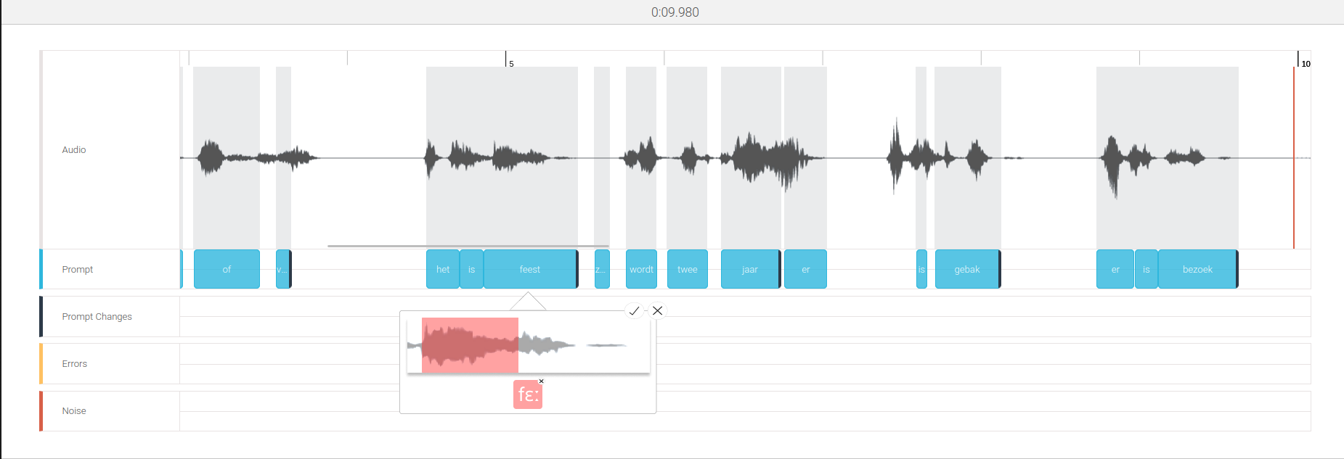Image resolution: width=1344 pixels, height=459 pixels.
Task: Cancel the popup with the X icon
Action: (657, 310)
